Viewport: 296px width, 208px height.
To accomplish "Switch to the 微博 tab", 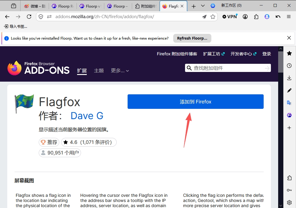I will [35, 6].
